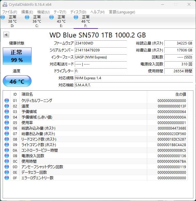
Task: Select raw value 00000023DF560
Action: (x=172, y=134)
